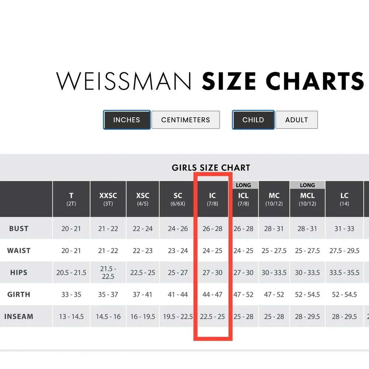The image size is (369, 369).
Task: Click the IC (7/8) column header
Action: click(x=213, y=199)
